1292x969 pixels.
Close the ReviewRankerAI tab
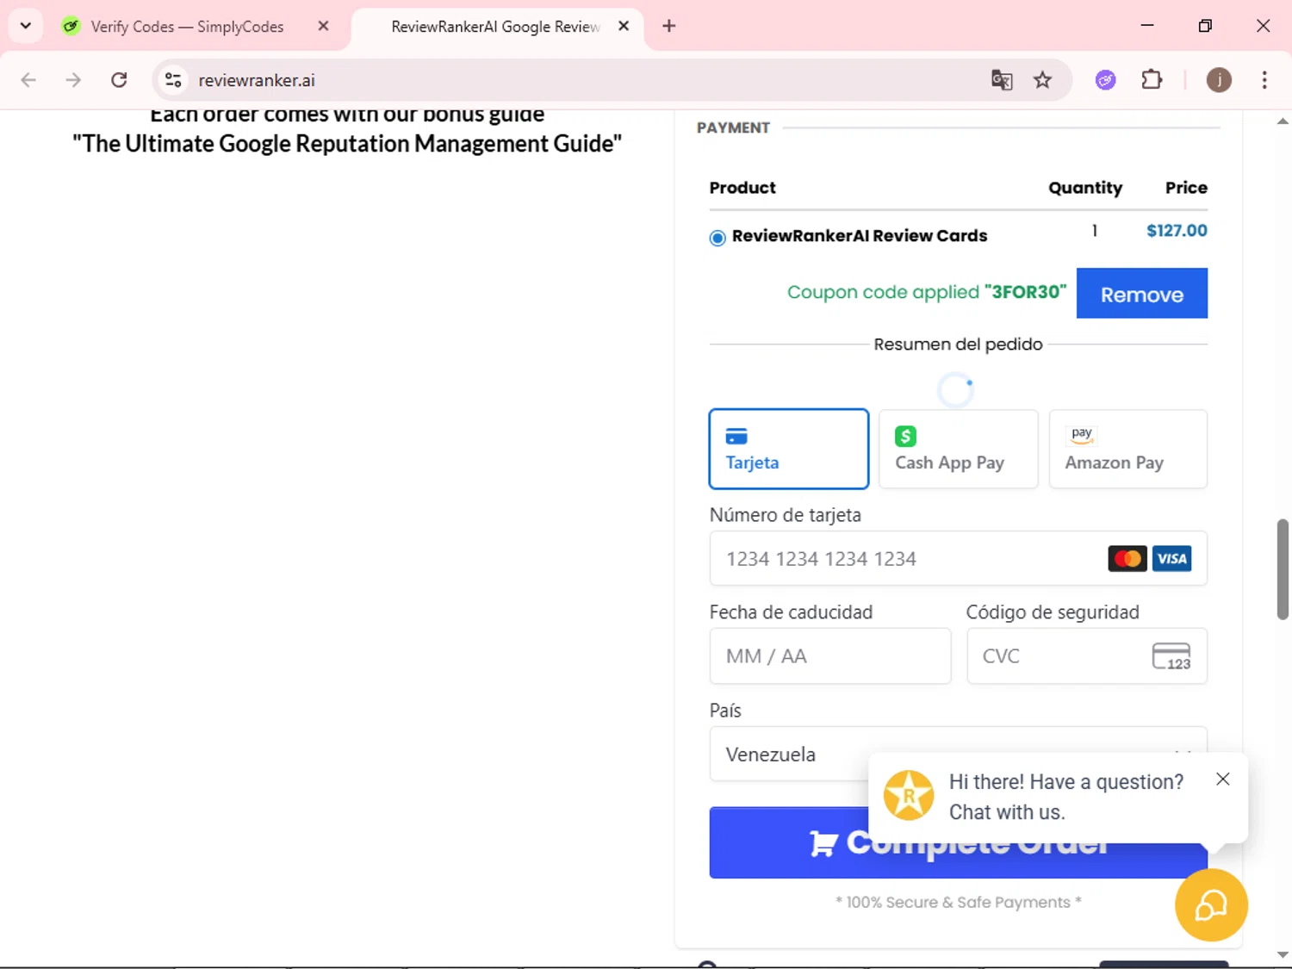point(624,26)
